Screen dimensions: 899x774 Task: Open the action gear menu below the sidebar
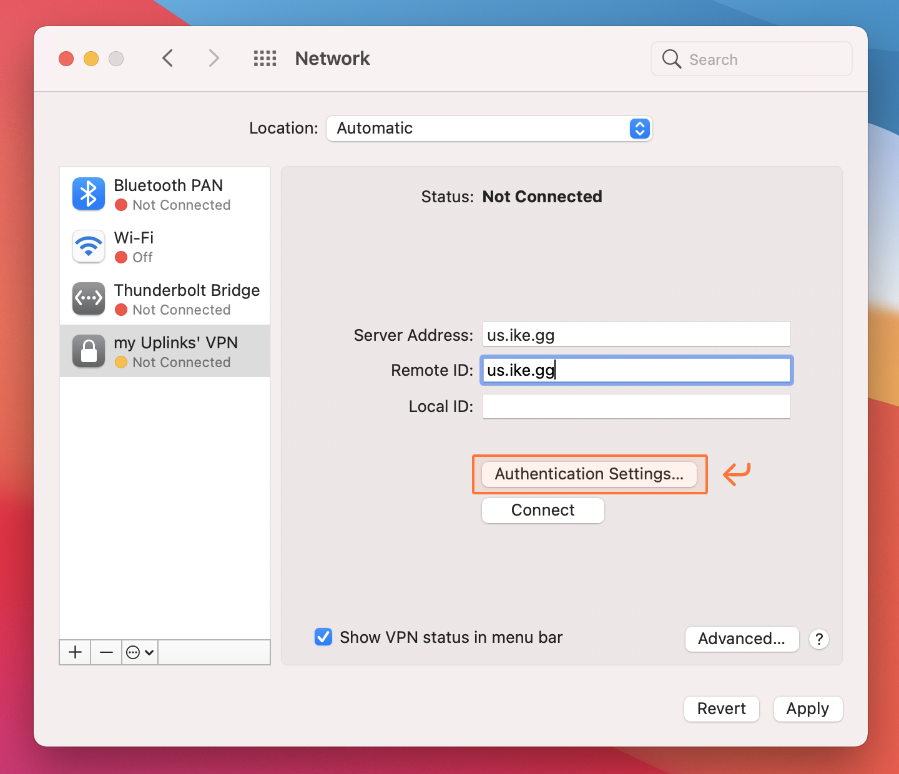139,652
